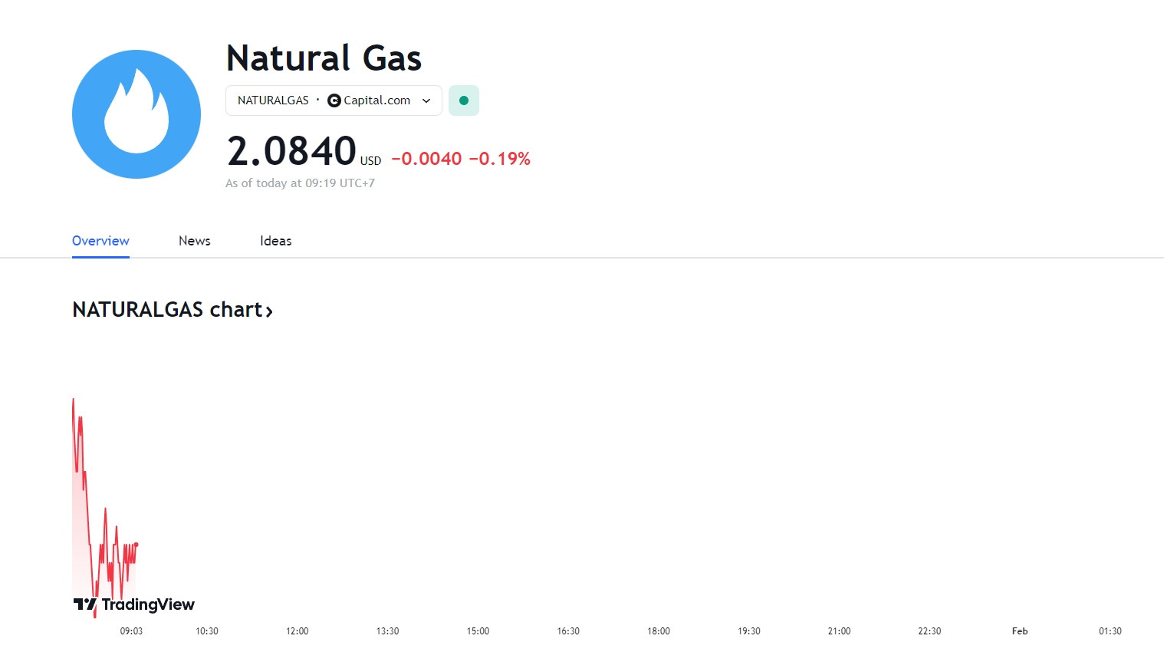The image size is (1164, 652).
Task: Click the 09:03 time axis label
Action: [131, 631]
